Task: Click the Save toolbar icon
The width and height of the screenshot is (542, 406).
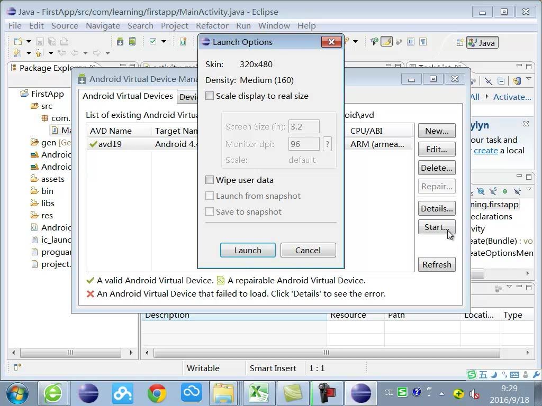Action: (x=40, y=42)
